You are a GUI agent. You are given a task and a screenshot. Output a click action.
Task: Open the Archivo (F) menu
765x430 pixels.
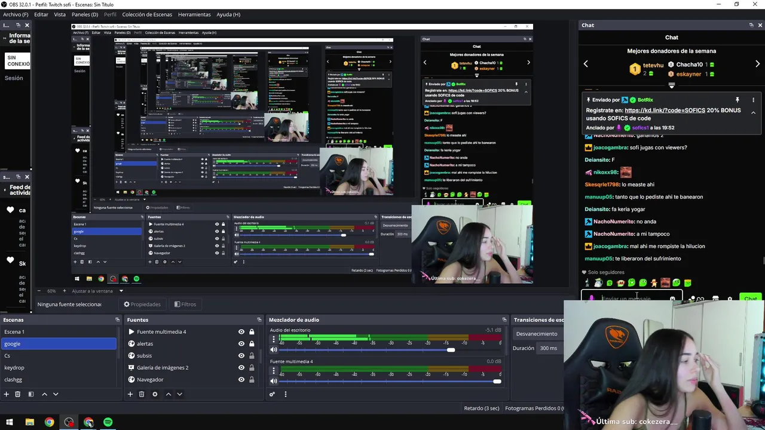pyautogui.click(x=16, y=14)
